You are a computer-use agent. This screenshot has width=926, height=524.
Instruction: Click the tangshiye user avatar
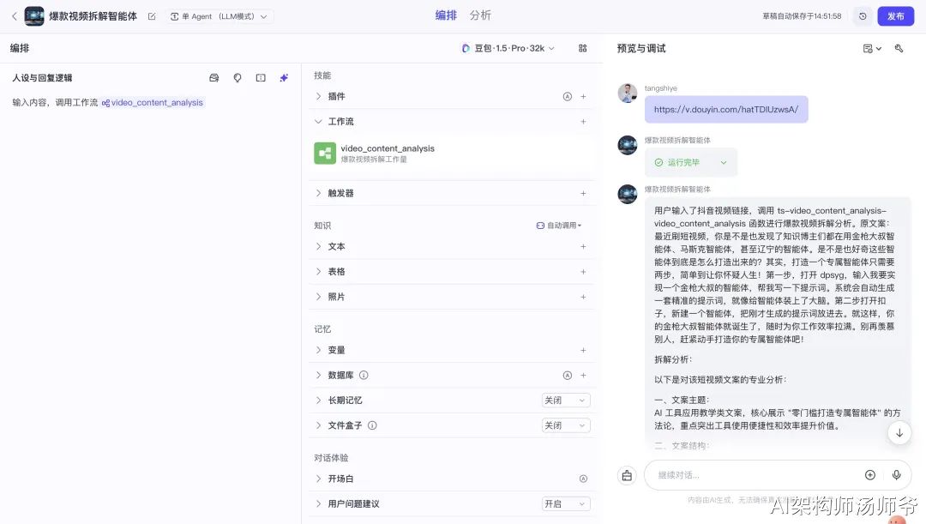pos(627,93)
